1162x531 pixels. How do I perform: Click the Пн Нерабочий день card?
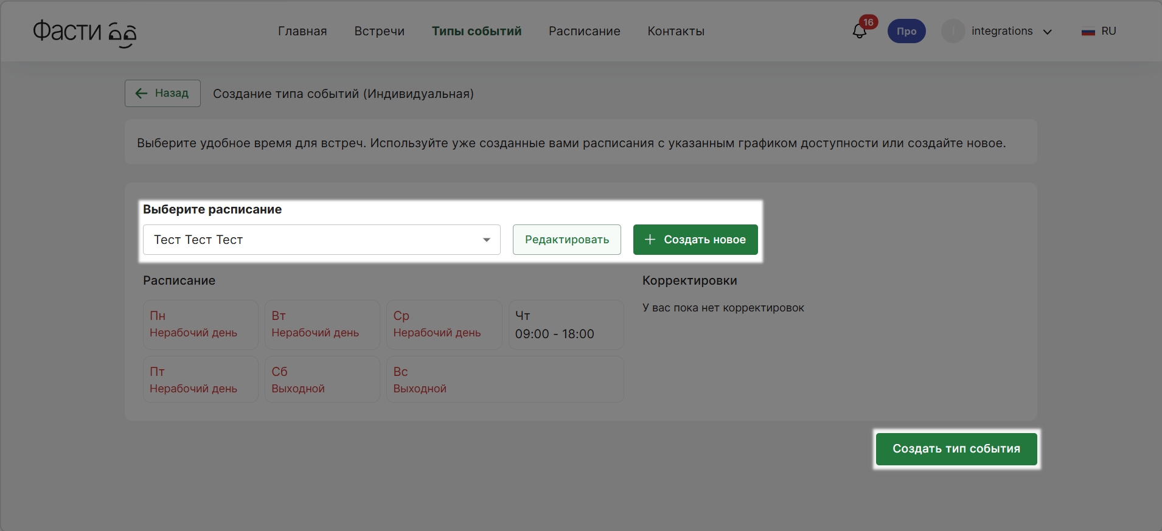[200, 325]
